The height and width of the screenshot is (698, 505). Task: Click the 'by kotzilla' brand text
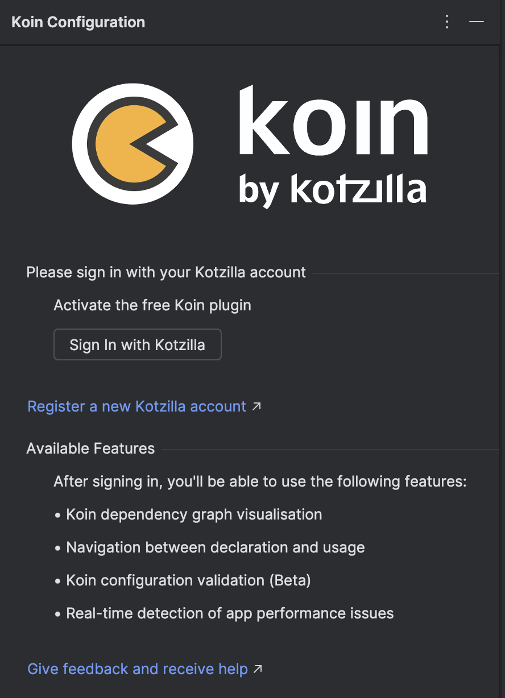click(x=333, y=190)
